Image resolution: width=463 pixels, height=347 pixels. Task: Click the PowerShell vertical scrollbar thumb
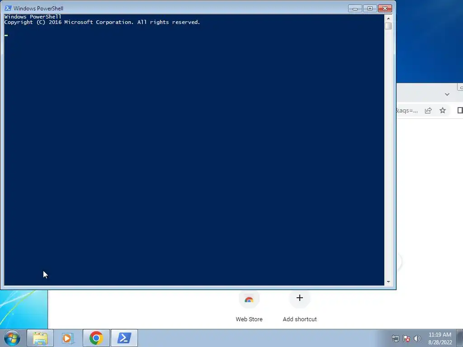[388, 26]
